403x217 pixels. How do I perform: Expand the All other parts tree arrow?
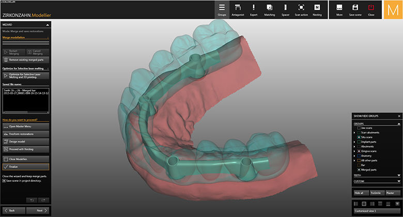click(x=354, y=161)
